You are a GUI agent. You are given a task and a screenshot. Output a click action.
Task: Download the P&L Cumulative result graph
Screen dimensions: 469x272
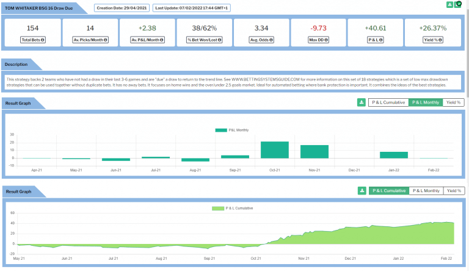(x=362, y=191)
